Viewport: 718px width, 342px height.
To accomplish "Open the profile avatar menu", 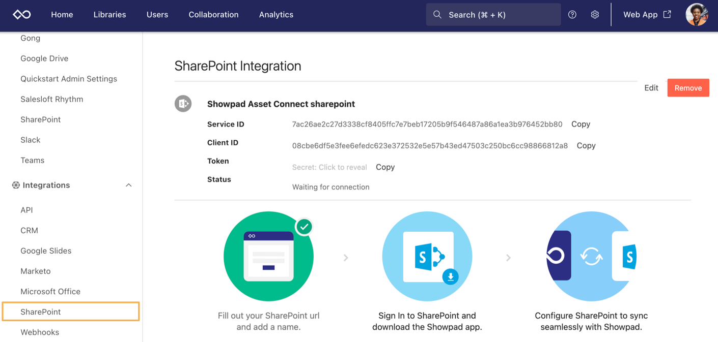I will (697, 14).
